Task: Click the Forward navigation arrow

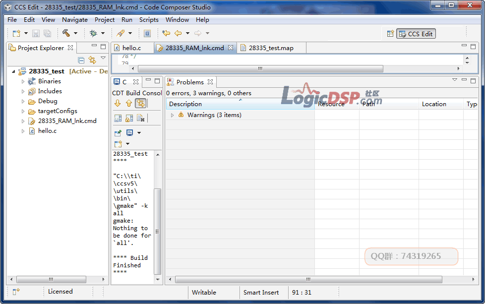Action: 198,33
